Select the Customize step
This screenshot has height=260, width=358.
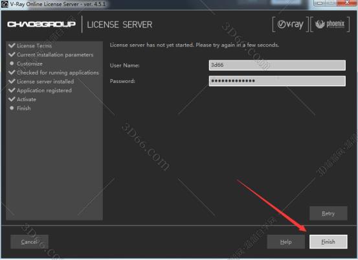[x=30, y=64]
